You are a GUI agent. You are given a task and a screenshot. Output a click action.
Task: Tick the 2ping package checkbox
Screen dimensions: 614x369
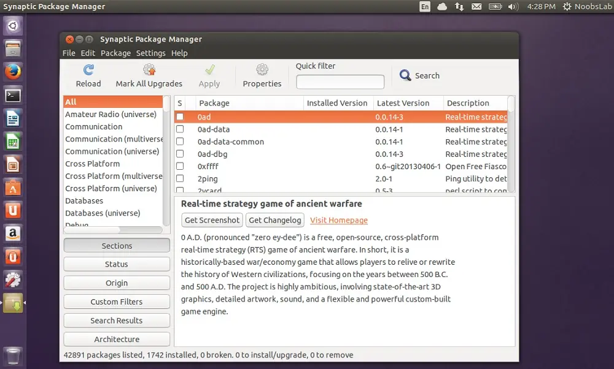180,178
